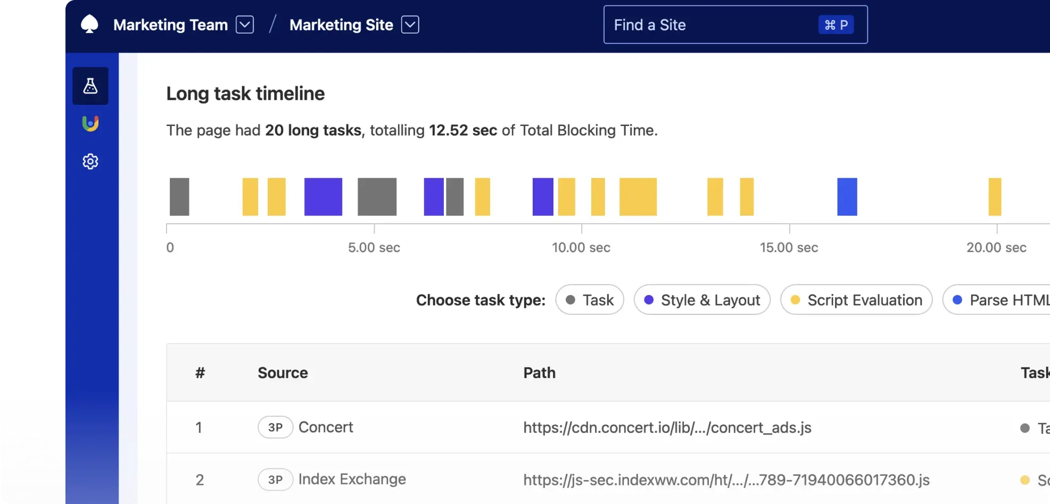Enable the Script Evaluation filter

(x=856, y=299)
